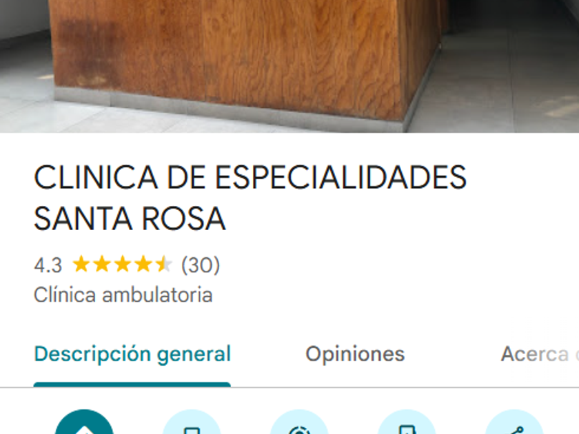Open directions with the dark teal arrow icon
Viewport: 579px width, 434px height.
tap(84, 422)
